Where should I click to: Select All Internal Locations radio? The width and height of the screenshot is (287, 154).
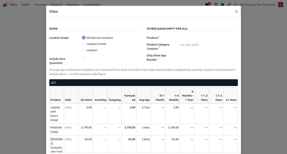point(84,38)
